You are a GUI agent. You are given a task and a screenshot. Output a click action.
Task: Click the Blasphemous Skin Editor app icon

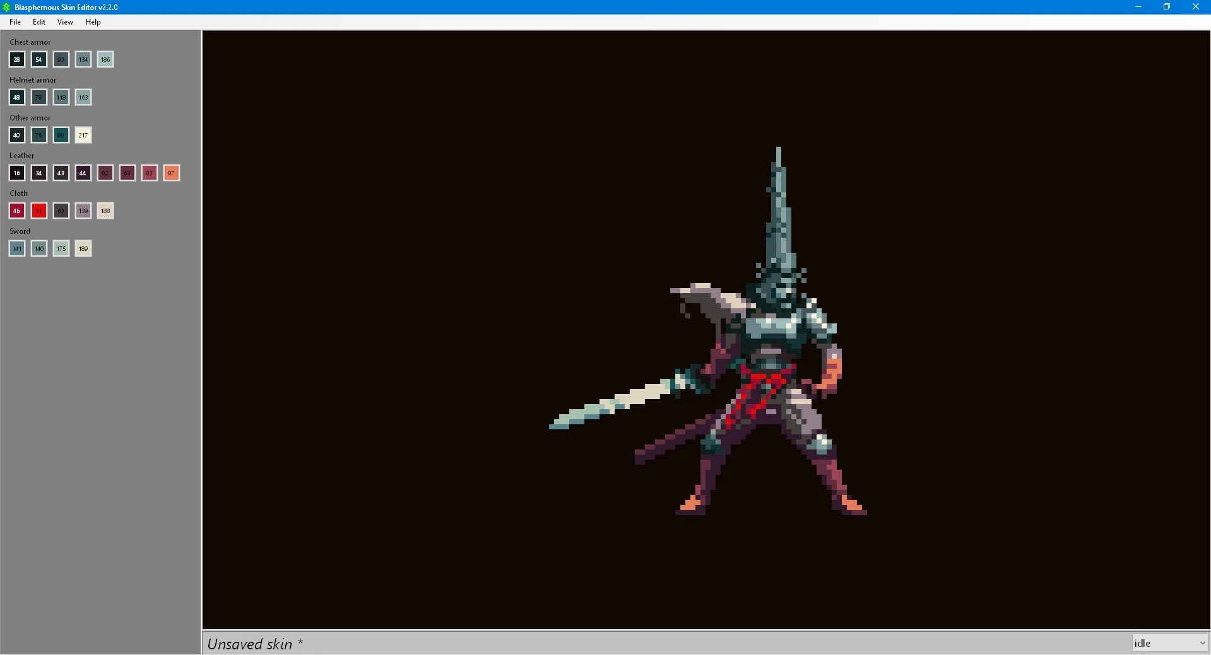[x=6, y=7]
